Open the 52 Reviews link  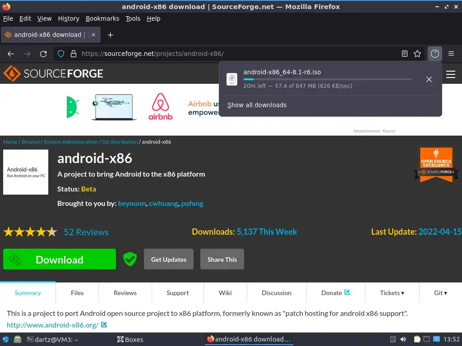[86, 232]
